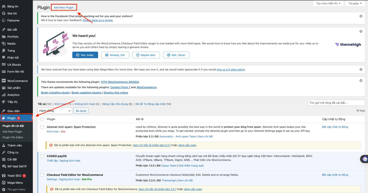The height and width of the screenshot is (193, 368).
Task: Click Bật cập nhật tự động for Akismet
Action: point(335,127)
